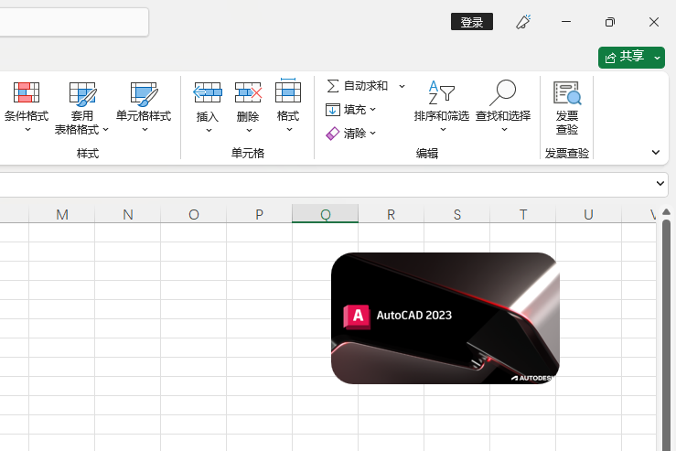Click the AutoSum (自动求和) sigma icon
Viewport: 676px width, 451px height.
[332, 86]
